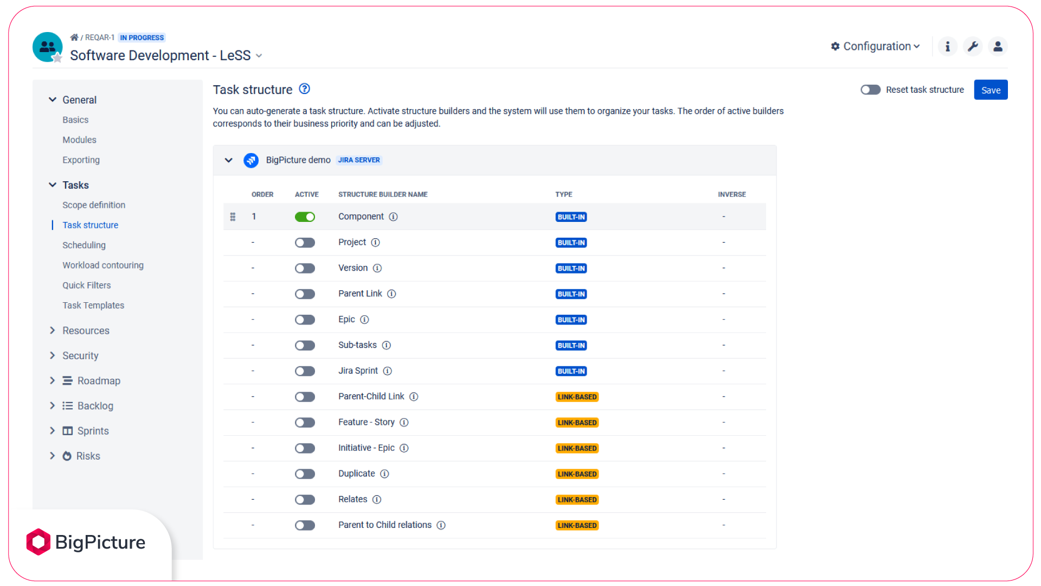The image size is (1041, 586).
Task: Enable the Relates structure builder toggle
Action: pos(305,499)
